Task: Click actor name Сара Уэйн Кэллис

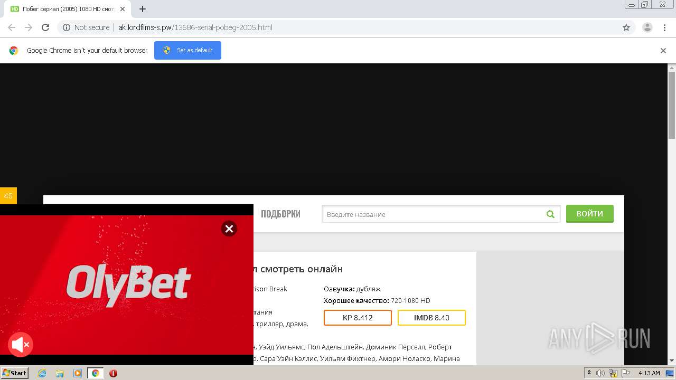Action: pos(289,358)
